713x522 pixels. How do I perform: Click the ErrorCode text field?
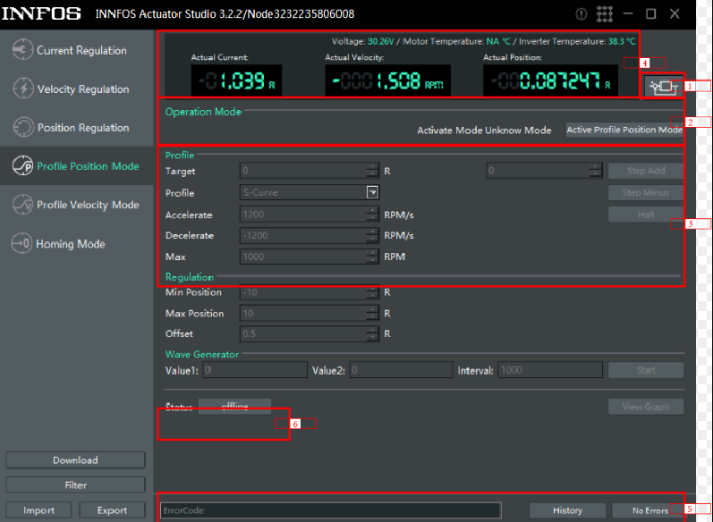[x=330, y=510]
